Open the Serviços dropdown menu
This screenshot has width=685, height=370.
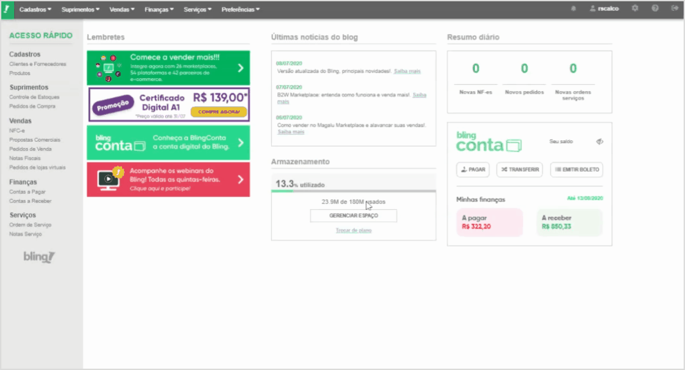pyautogui.click(x=197, y=9)
